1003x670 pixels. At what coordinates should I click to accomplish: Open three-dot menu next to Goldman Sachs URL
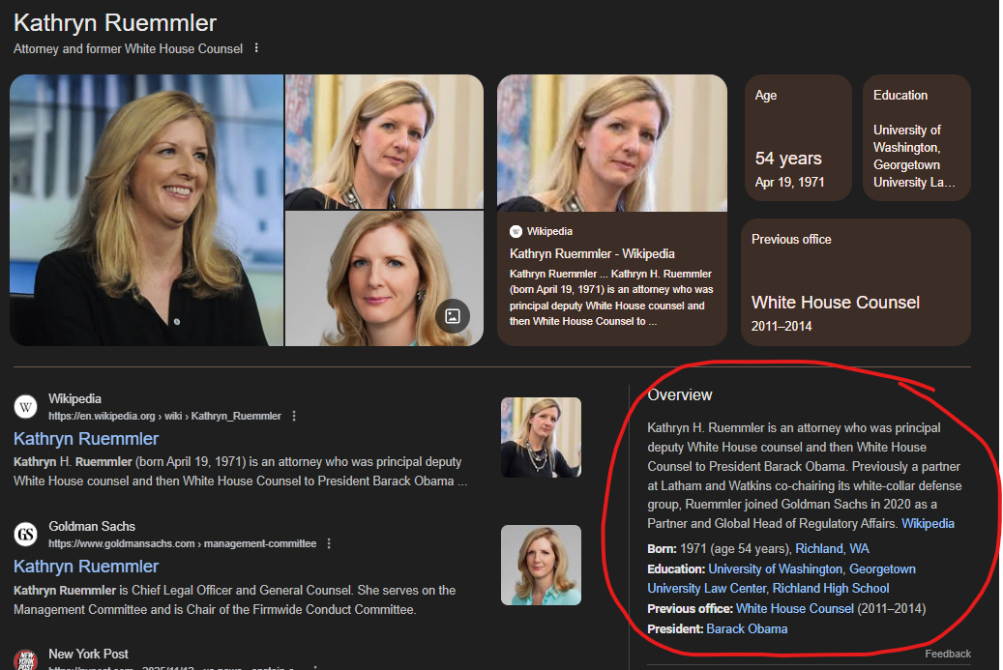(329, 543)
